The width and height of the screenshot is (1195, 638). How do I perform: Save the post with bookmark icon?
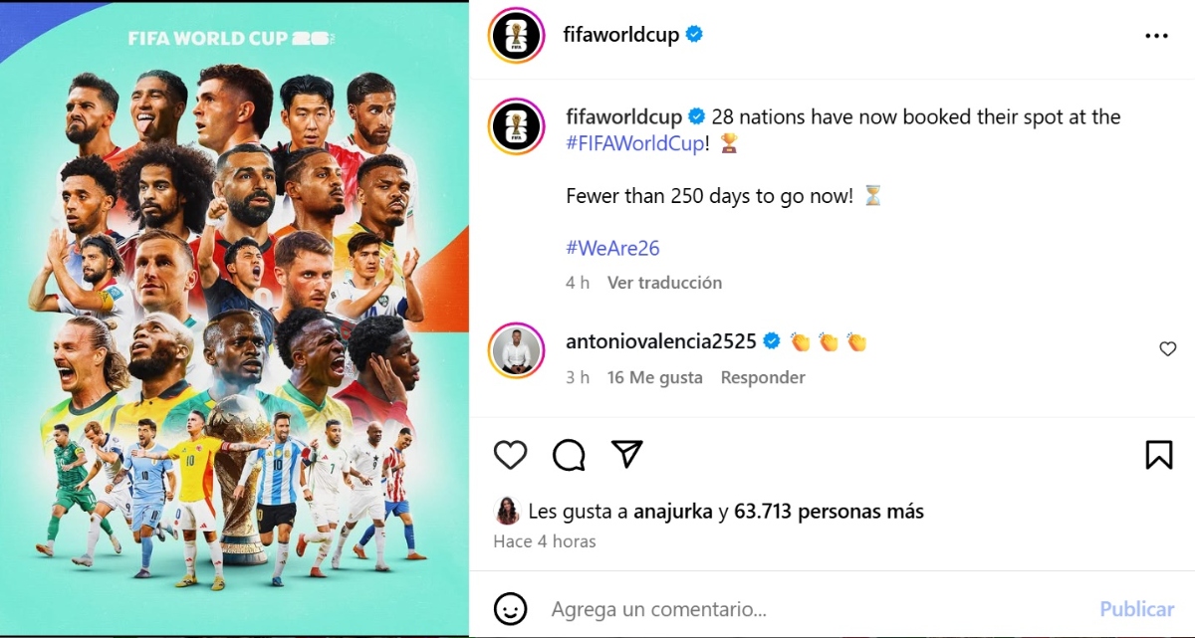pos(1158,455)
